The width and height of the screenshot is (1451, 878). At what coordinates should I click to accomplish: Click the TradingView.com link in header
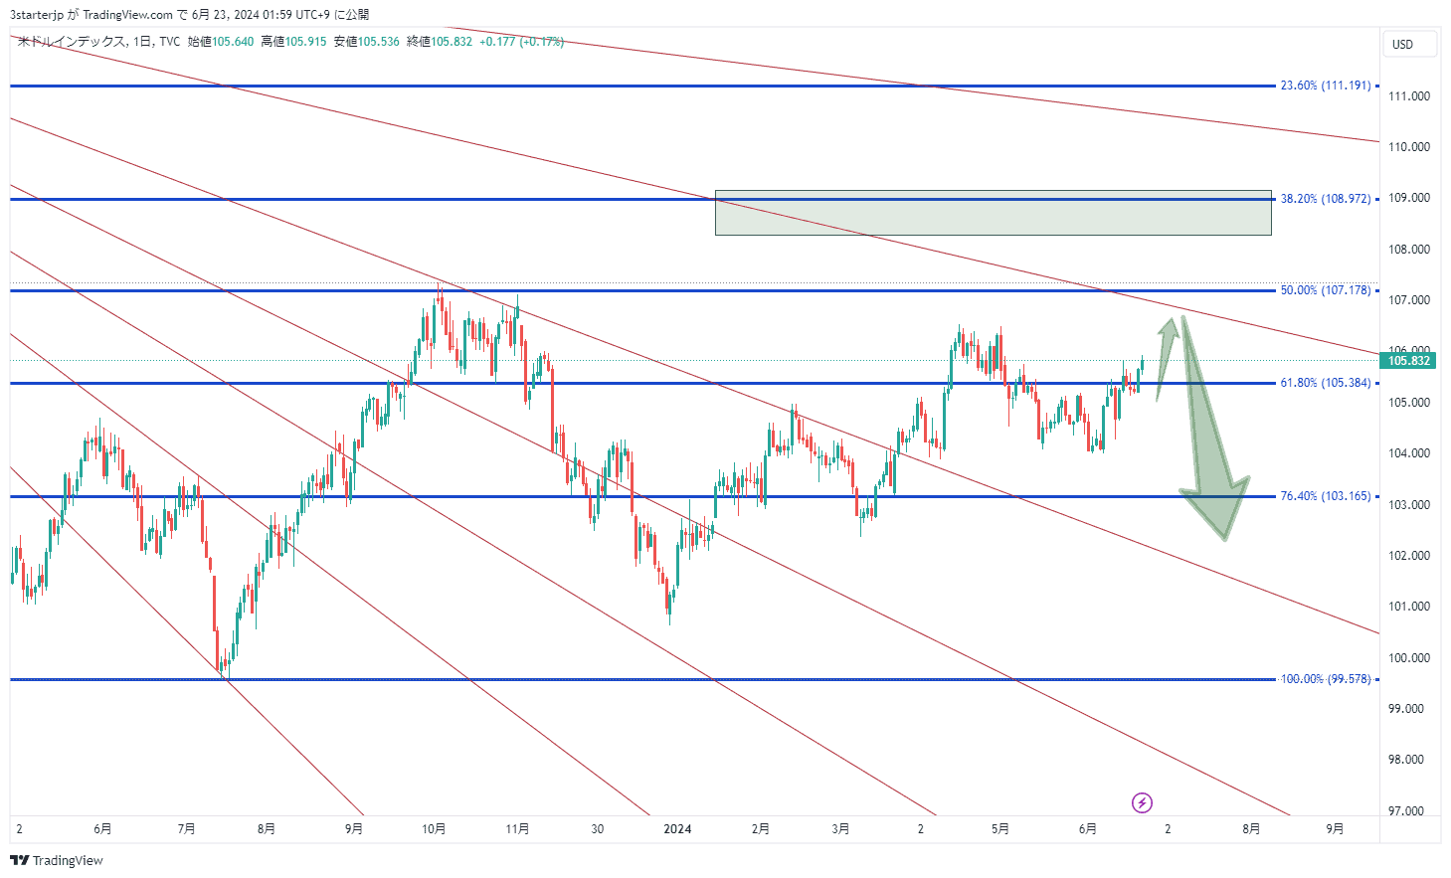point(127,14)
